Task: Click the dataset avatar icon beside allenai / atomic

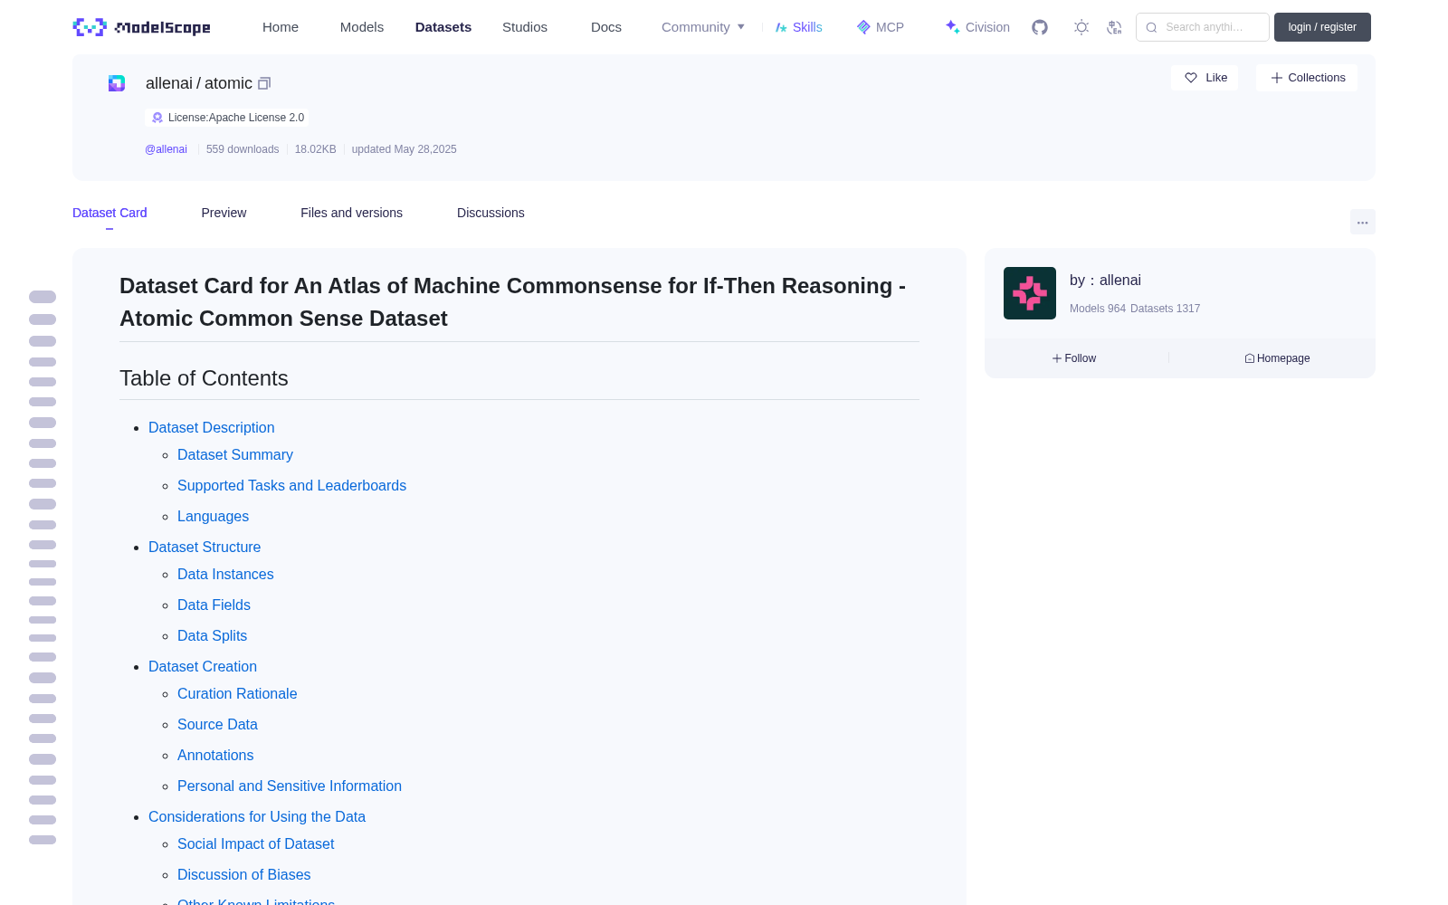Action: (x=117, y=83)
